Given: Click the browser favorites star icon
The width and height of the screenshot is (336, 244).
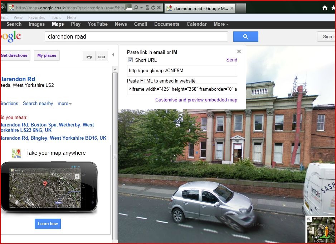Looking at the screenshot, I should pos(333,8).
